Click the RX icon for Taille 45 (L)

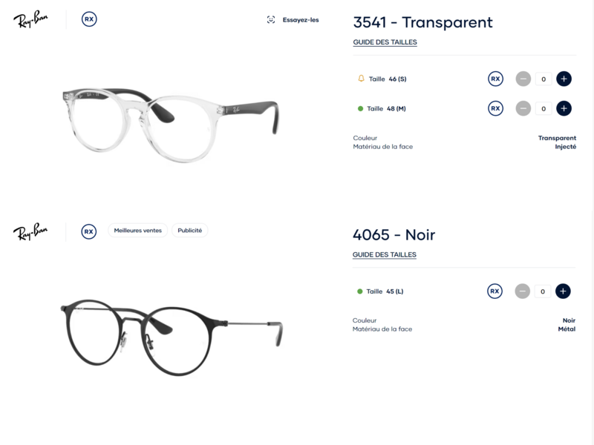click(x=495, y=291)
